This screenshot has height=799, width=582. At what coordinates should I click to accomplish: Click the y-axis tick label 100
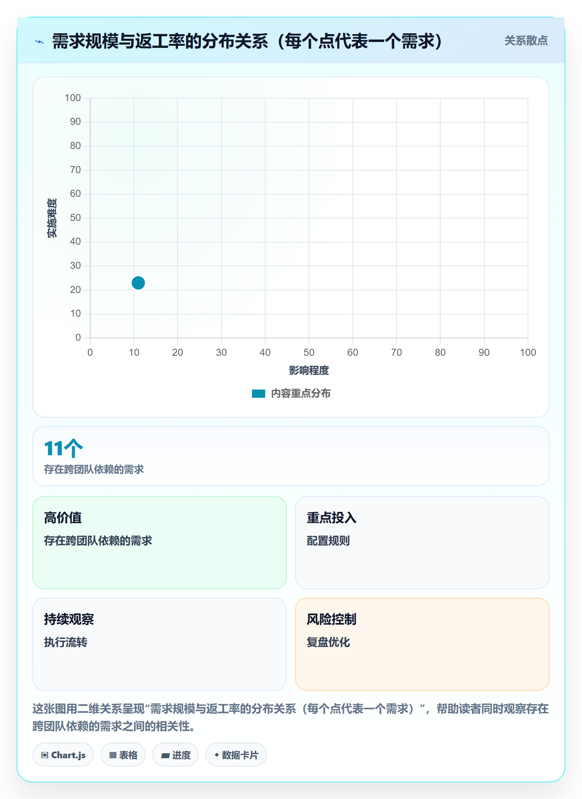point(73,98)
